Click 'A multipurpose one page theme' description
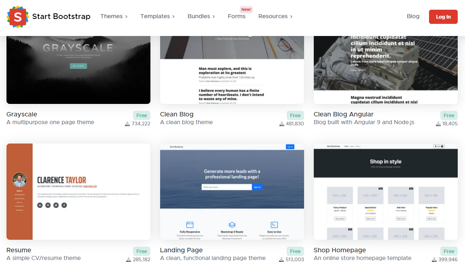This screenshot has height=262, width=465. point(50,122)
